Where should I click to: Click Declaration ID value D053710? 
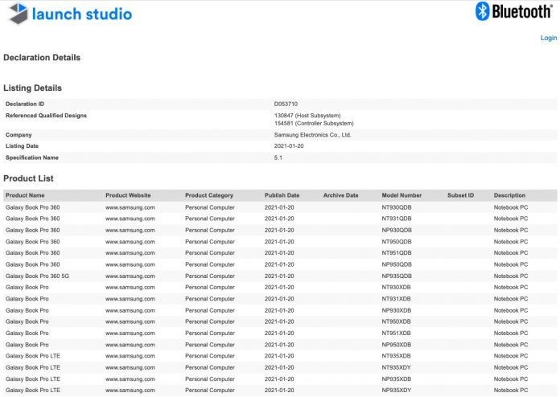[286, 104]
